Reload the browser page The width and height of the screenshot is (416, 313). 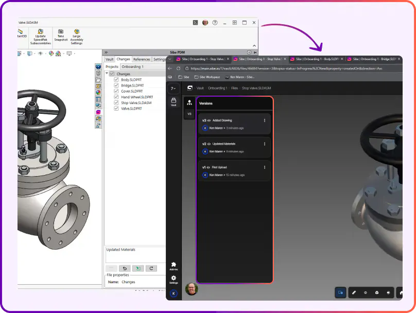(x=178, y=68)
